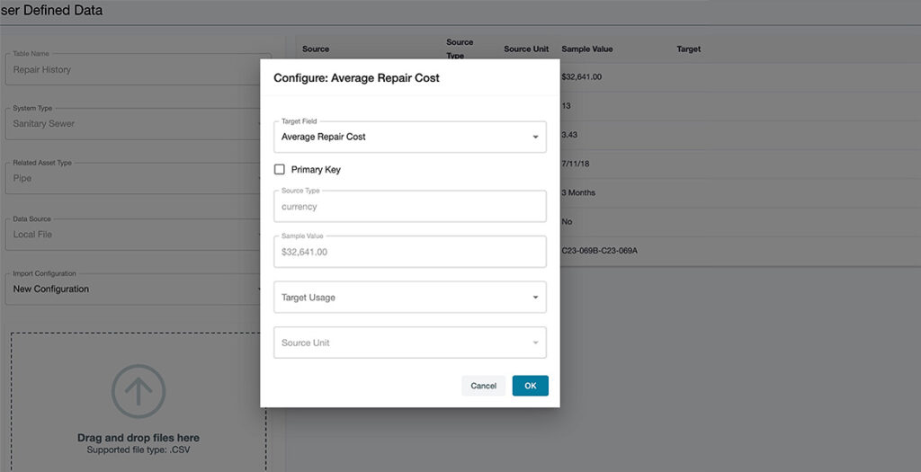Click the Sample Value $32,641.00 field
This screenshot has width=921, height=472.
(x=409, y=252)
